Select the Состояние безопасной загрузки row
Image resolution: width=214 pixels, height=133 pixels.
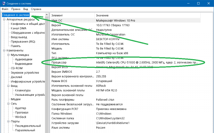click(x=126, y=104)
